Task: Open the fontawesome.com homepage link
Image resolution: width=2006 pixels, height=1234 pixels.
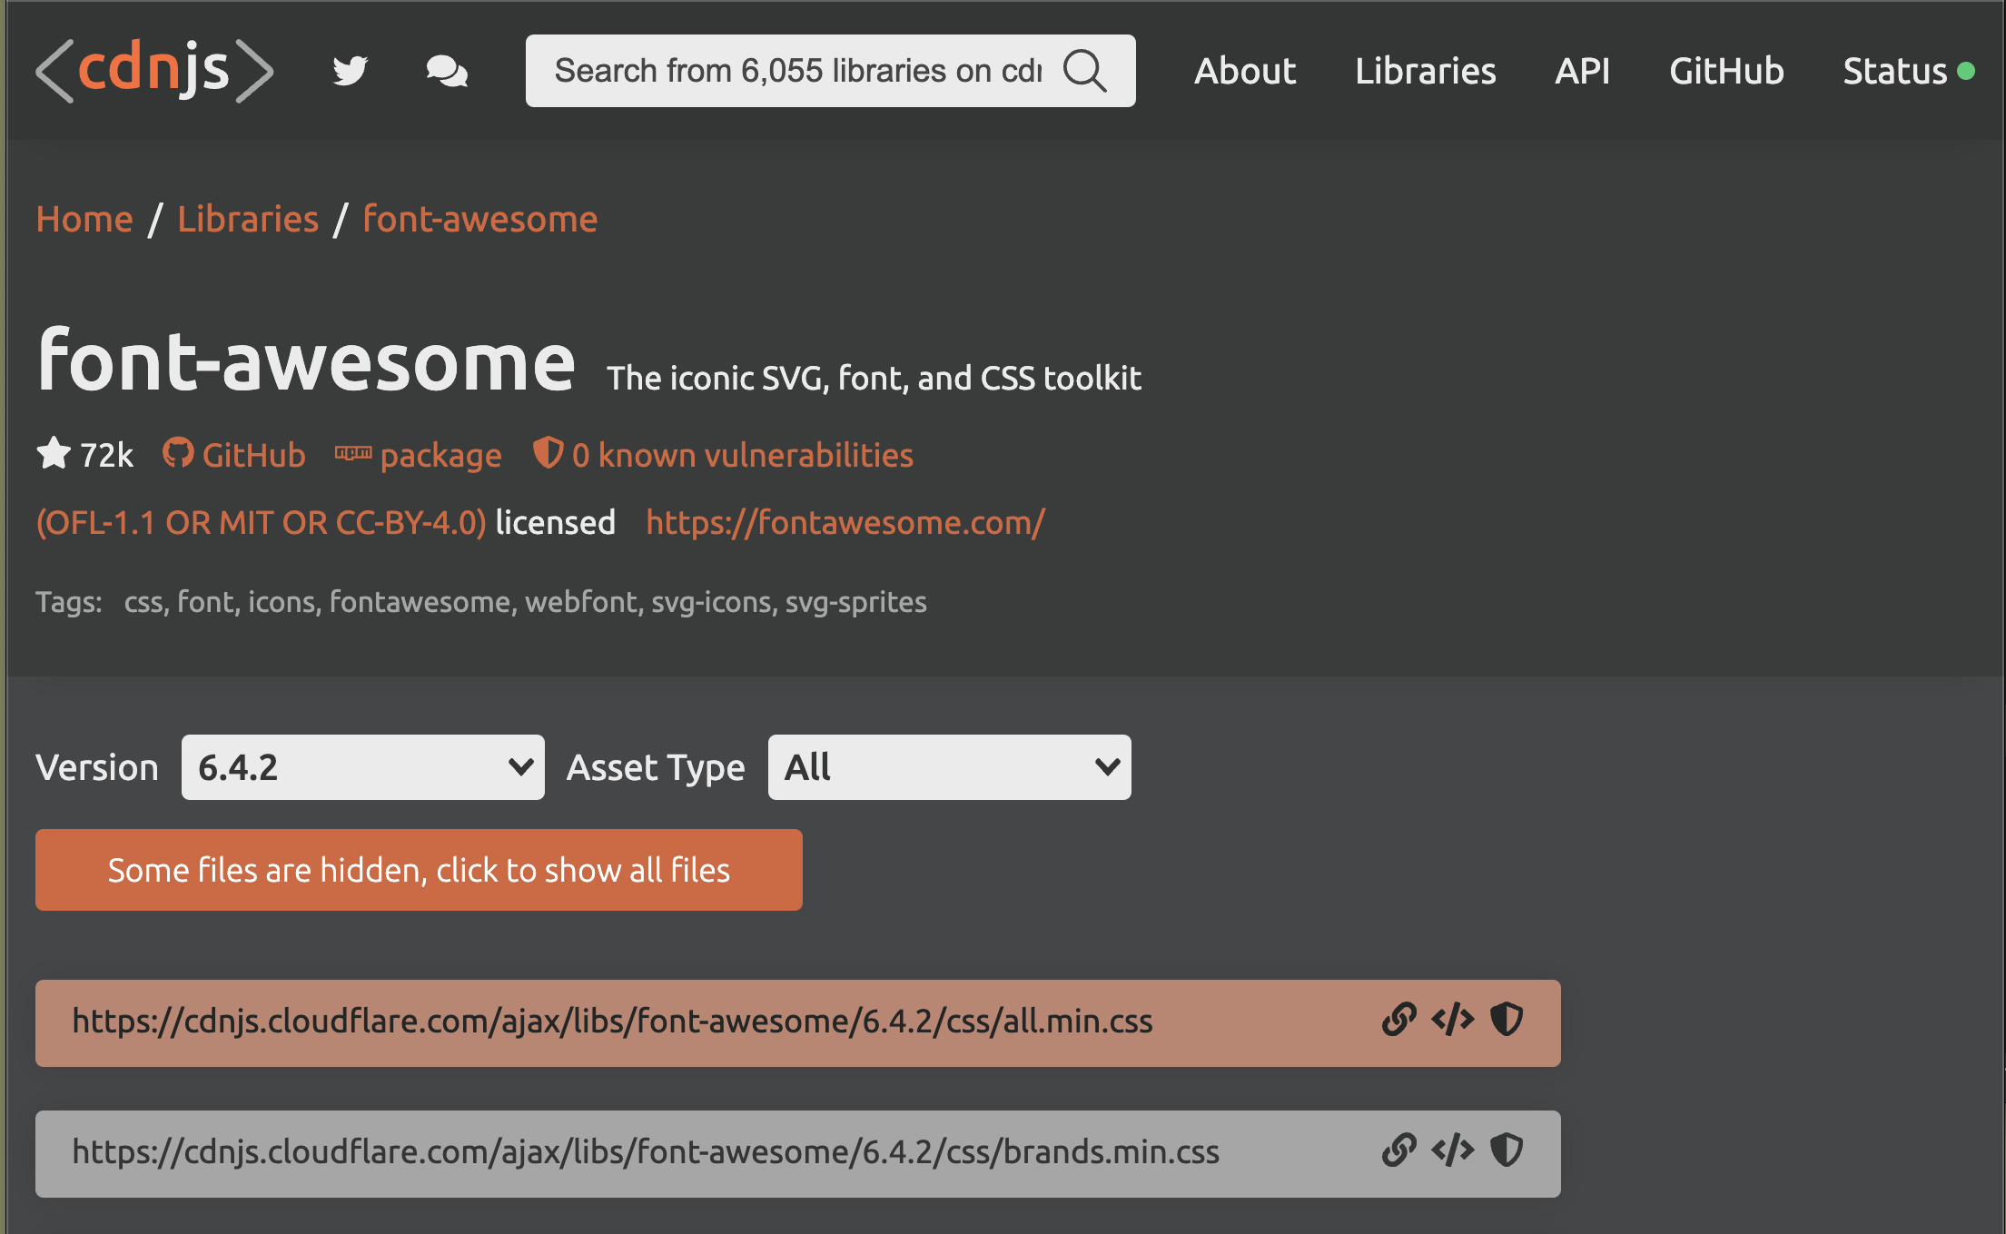Action: (x=845, y=523)
